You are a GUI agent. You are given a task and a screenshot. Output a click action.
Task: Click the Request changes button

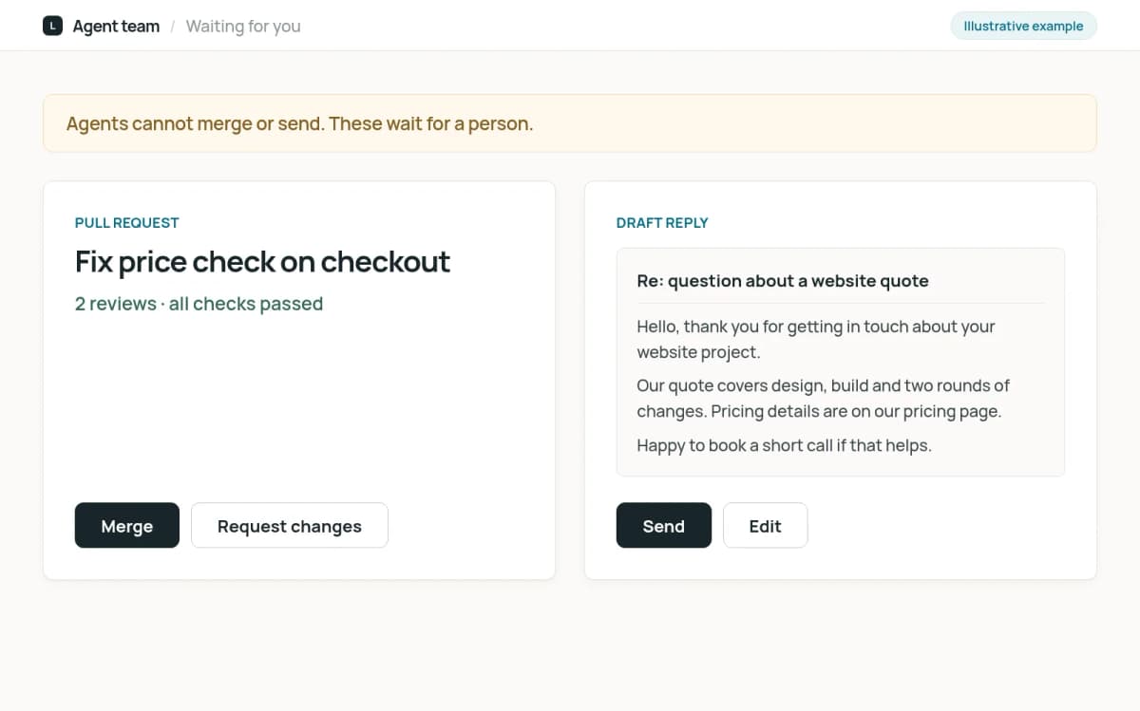point(290,525)
